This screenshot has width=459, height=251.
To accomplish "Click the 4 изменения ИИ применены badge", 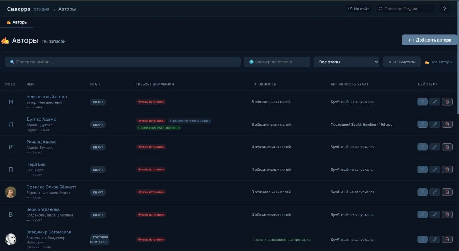I will (158, 127).
